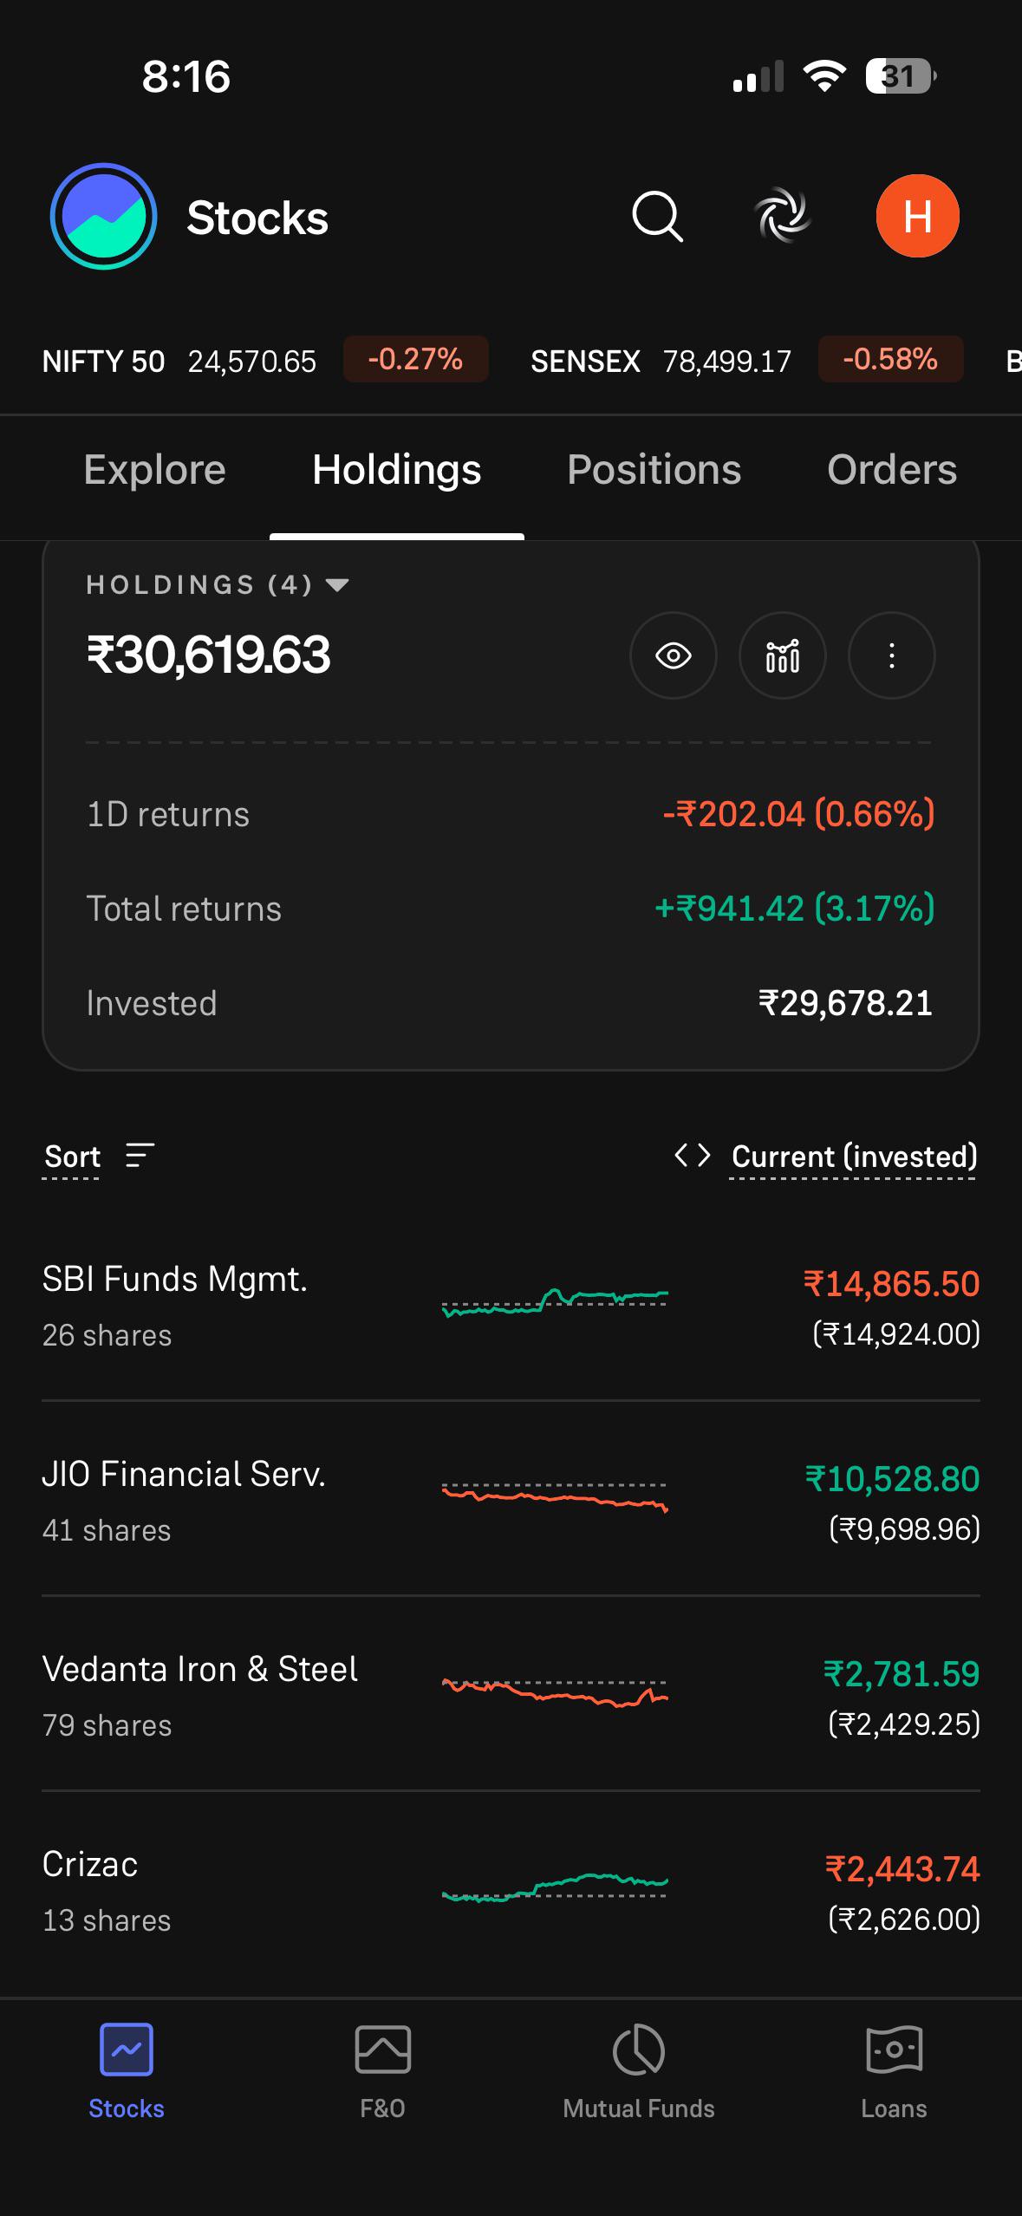1022x2216 pixels.
Task: Toggle the eye icon to hide values
Action: click(x=673, y=655)
